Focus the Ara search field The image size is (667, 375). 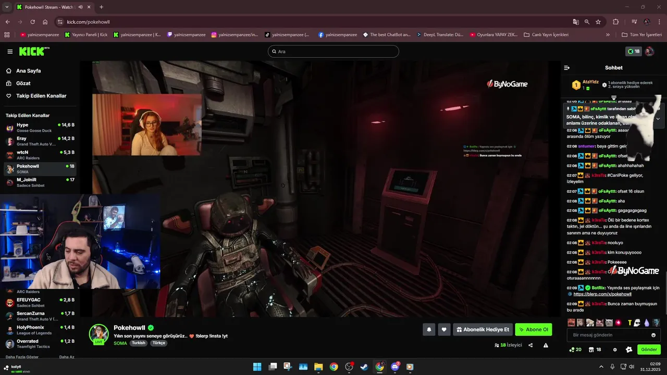pyautogui.click(x=333, y=52)
